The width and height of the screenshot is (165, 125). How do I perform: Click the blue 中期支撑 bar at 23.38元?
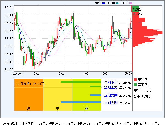(81, 103)
